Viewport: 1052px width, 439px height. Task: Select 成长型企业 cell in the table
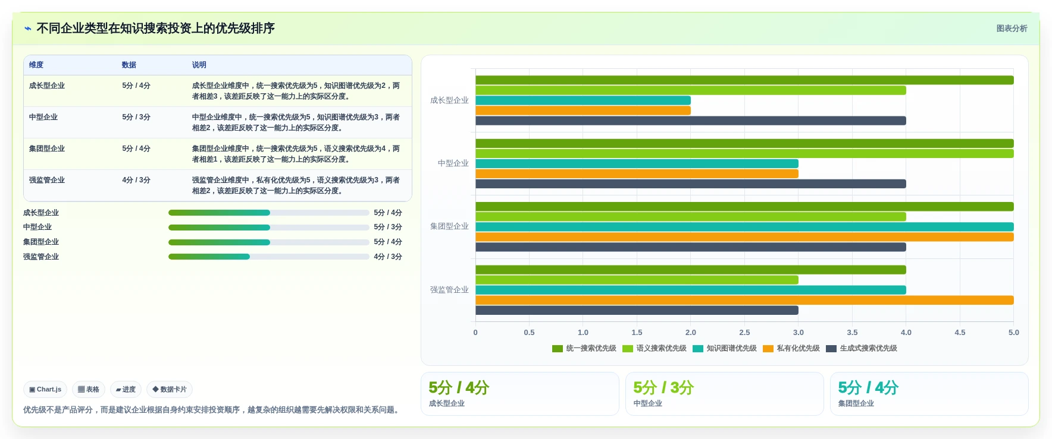47,86
